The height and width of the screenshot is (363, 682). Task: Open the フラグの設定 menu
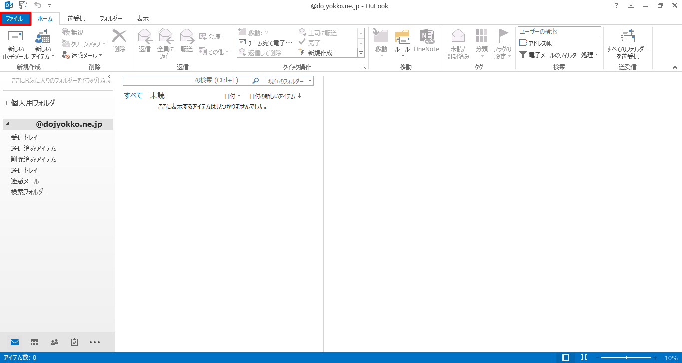502,44
